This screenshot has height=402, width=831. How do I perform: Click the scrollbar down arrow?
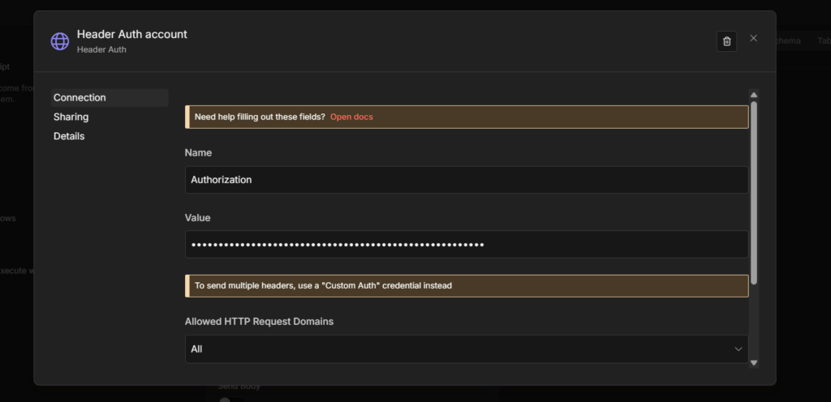pyautogui.click(x=754, y=362)
